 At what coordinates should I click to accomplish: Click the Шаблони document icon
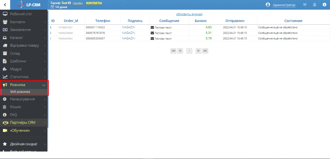click(5, 61)
